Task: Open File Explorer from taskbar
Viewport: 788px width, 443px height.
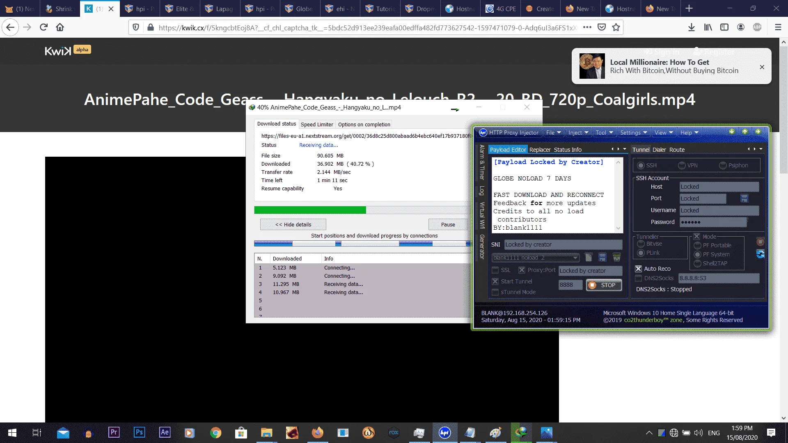Action: point(266,433)
